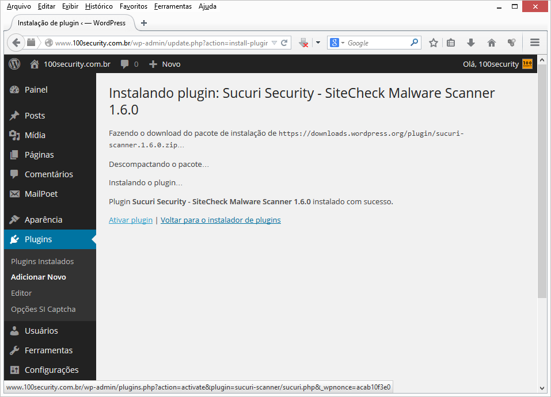Image resolution: width=551 pixels, height=397 pixels.
Task: Click the red-X blocker toolbar icon
Action: (303, 43)
